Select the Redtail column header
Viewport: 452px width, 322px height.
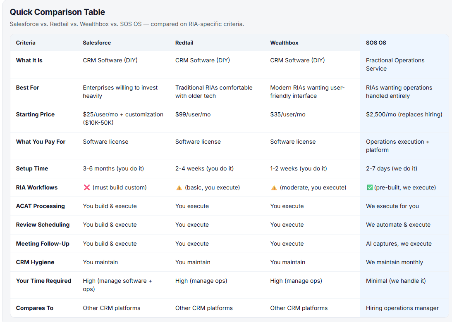184,43
